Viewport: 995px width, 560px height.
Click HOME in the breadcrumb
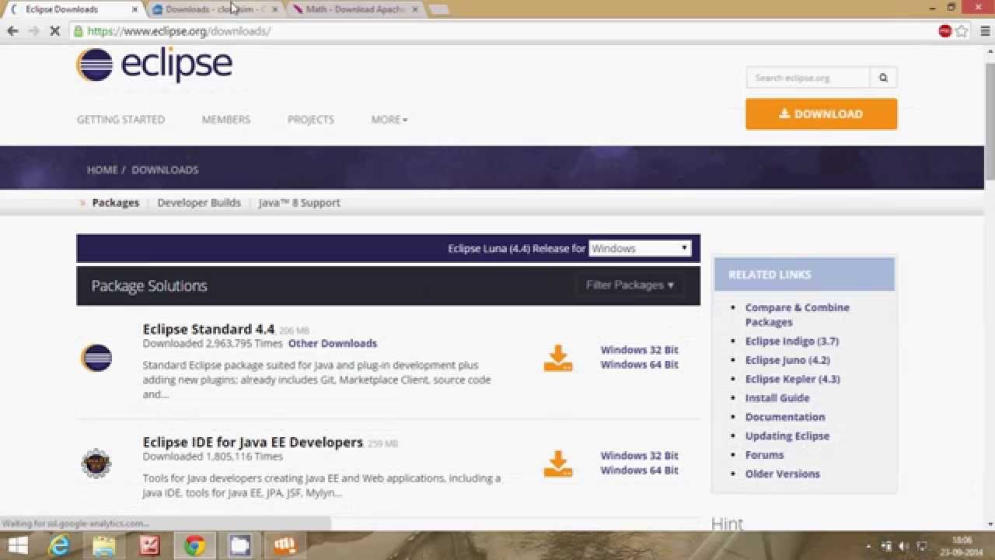click(102, 170)
